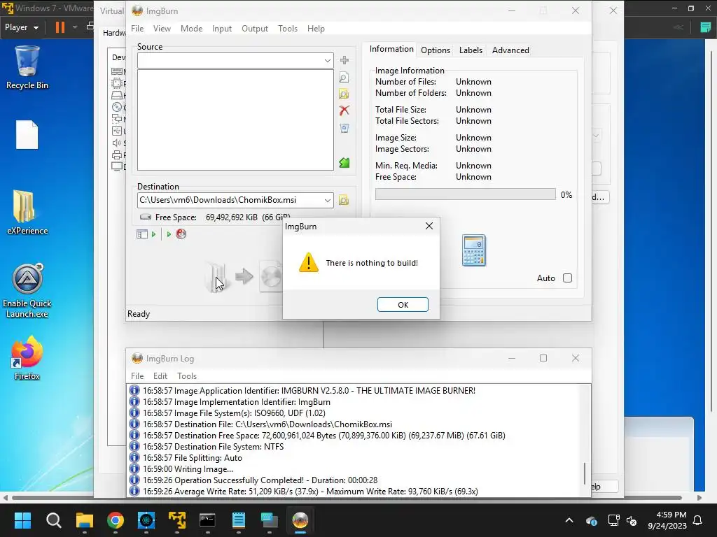The image size is (717, 537).
Task: Open Tools menu in ImgBurn Log window
Action: [187, 375]
